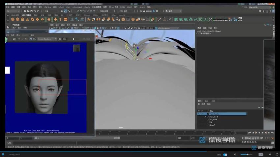Select the Fur_mod layer
Image resolution: width=280 pixels, height=157 pixels.
[x=213, y=120]
